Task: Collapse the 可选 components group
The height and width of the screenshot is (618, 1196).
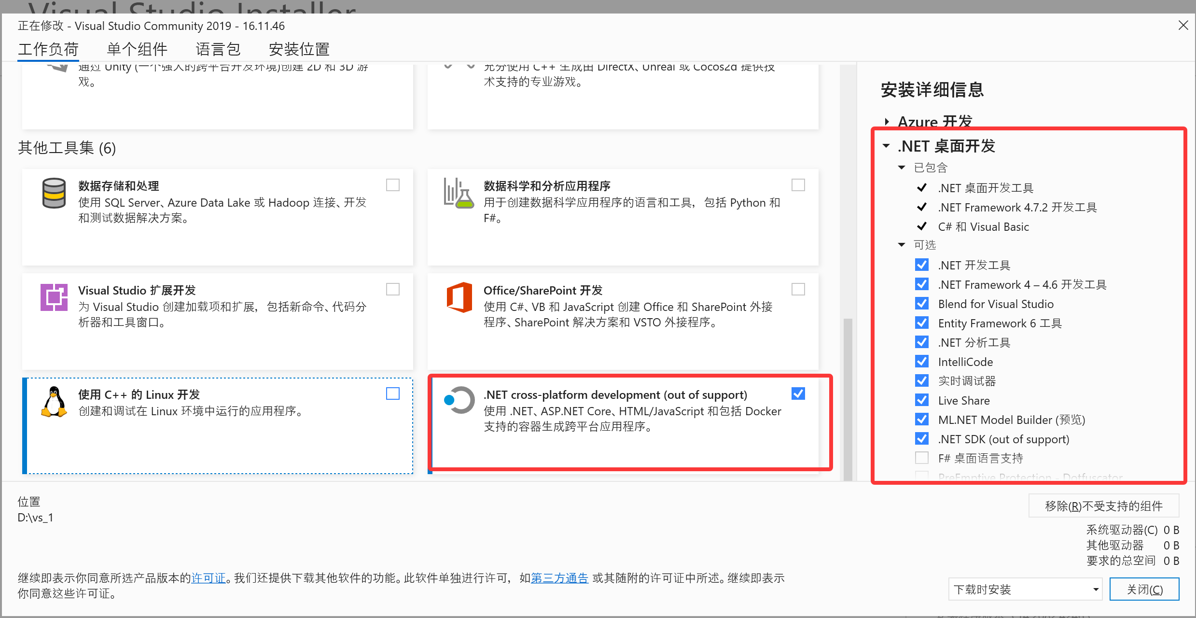Action: pos(901,245)
